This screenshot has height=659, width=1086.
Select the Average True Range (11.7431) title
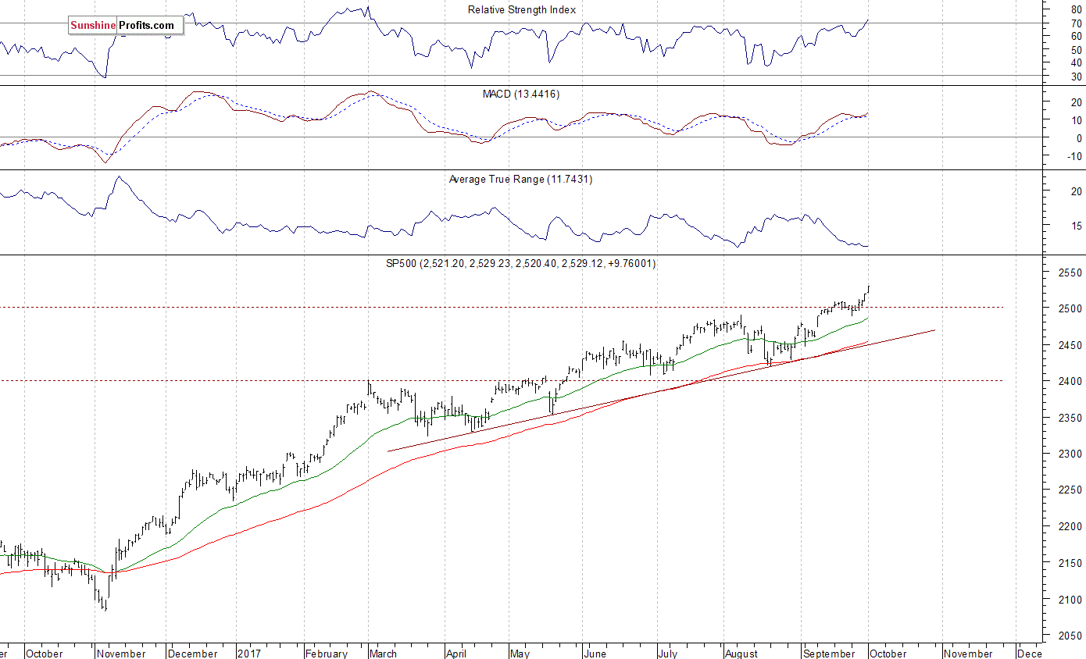pyautogui.click(x=520, y=179)
